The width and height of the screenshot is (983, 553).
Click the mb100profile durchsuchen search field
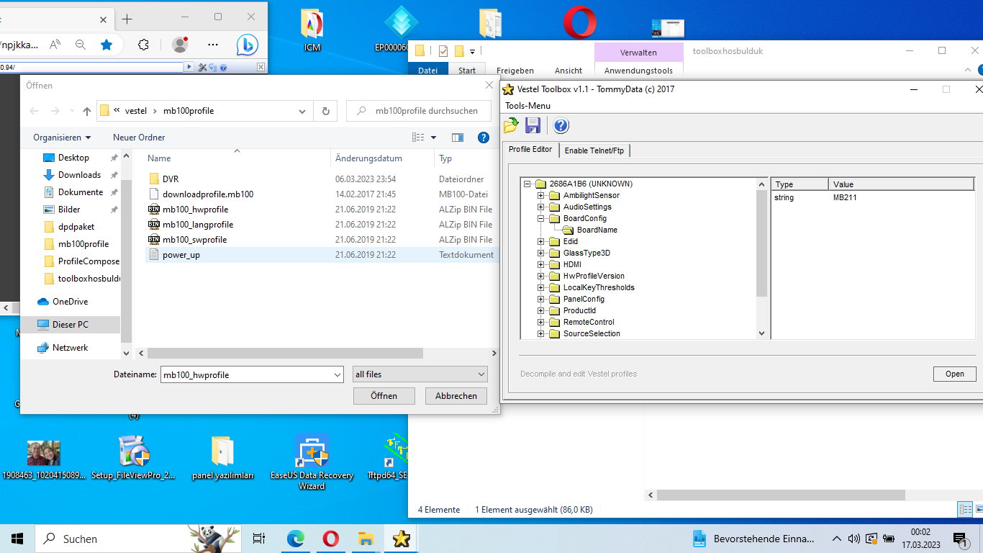(x=420, y=111)
